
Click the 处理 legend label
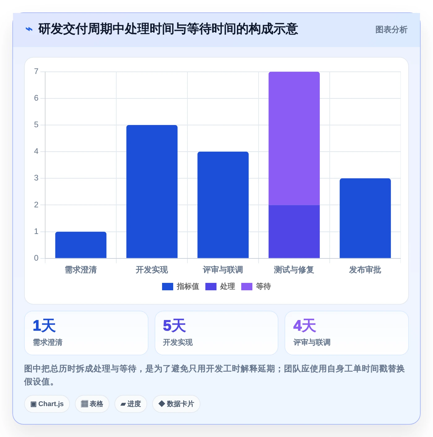tap(227, 287)
